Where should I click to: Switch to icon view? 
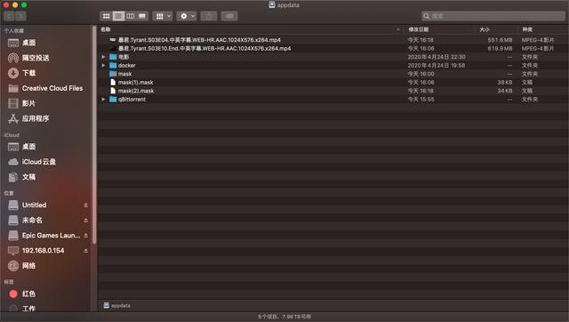pos(107,16)
